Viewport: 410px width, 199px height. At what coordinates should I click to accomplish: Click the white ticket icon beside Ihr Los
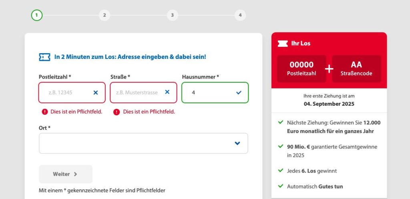(283, 43)
